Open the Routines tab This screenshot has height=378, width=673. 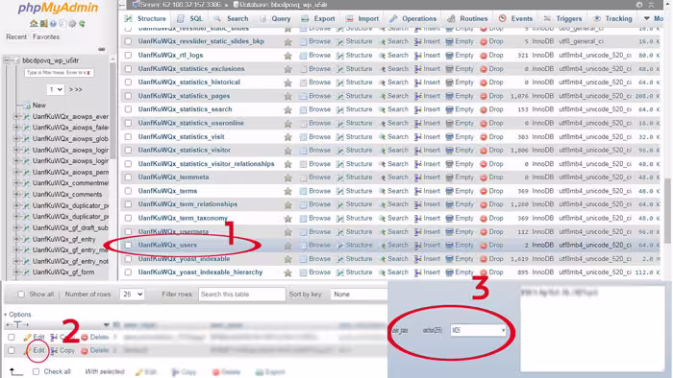pyautogui.click(x=467, y=19)
